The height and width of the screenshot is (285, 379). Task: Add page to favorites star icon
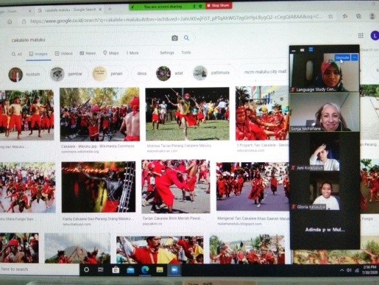(x=331, y=16)
